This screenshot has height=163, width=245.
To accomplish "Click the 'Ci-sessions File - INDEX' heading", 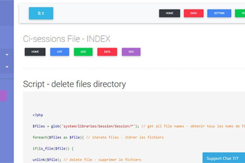I will point(67,39).
